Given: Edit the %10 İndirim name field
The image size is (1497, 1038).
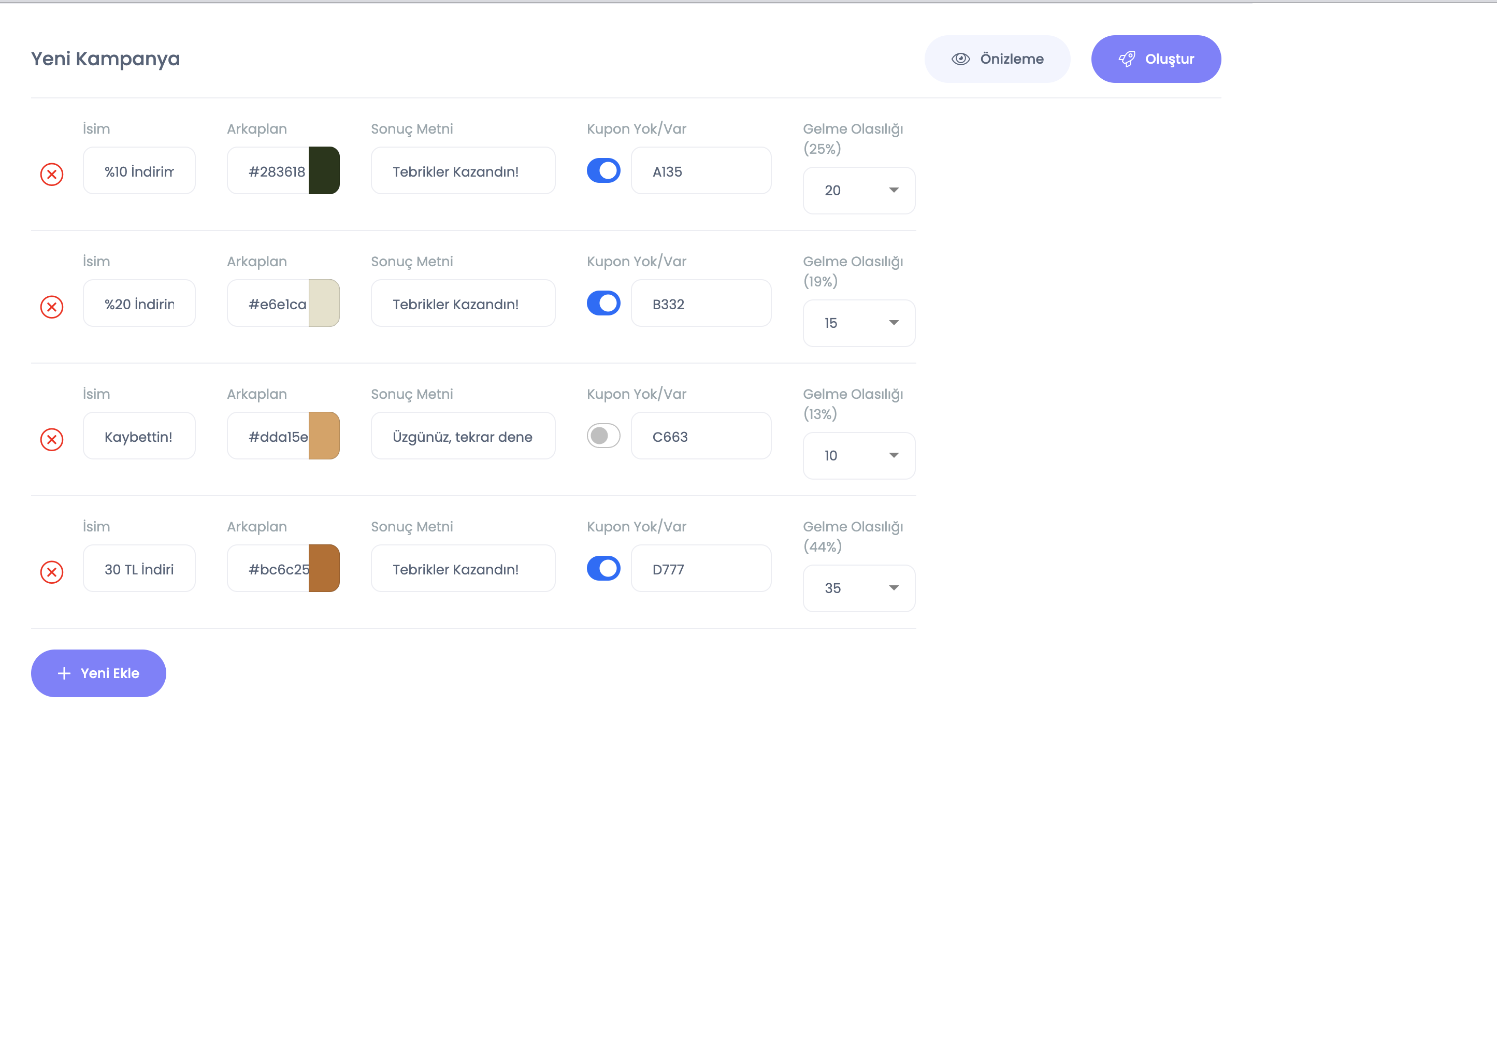Looking at the screenshot, I should (x=139, y=171).
